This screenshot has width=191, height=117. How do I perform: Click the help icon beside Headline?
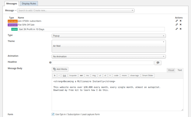click(50, 62)
